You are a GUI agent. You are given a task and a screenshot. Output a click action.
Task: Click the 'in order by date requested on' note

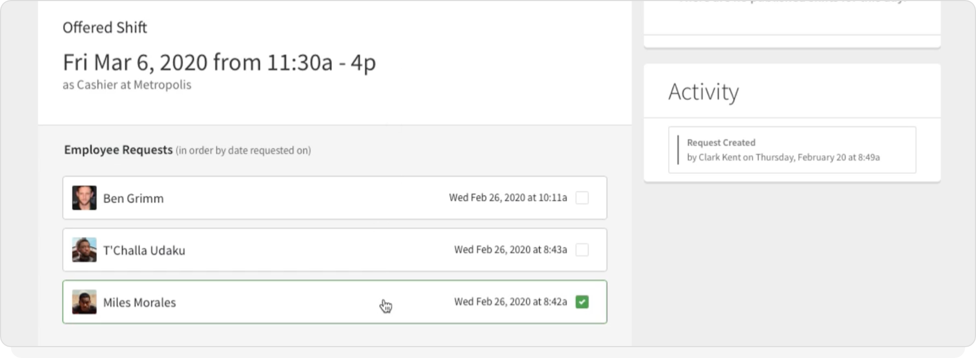(x=243, y=151)
